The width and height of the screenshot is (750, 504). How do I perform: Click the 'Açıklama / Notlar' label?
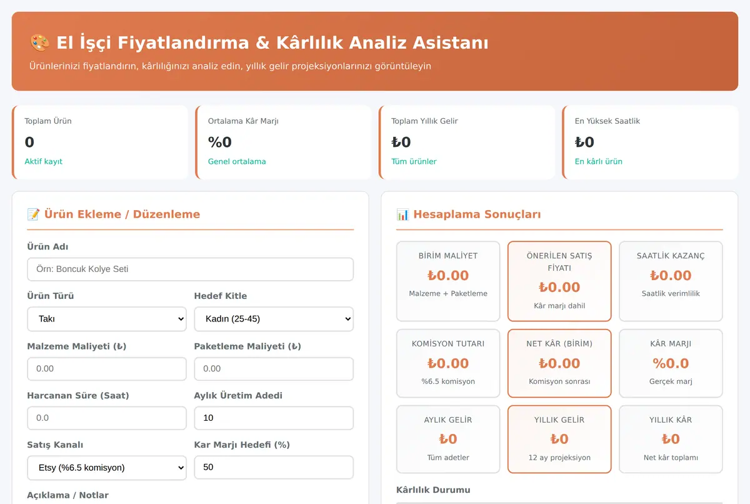pyautogui.click(x=67, y=495)
